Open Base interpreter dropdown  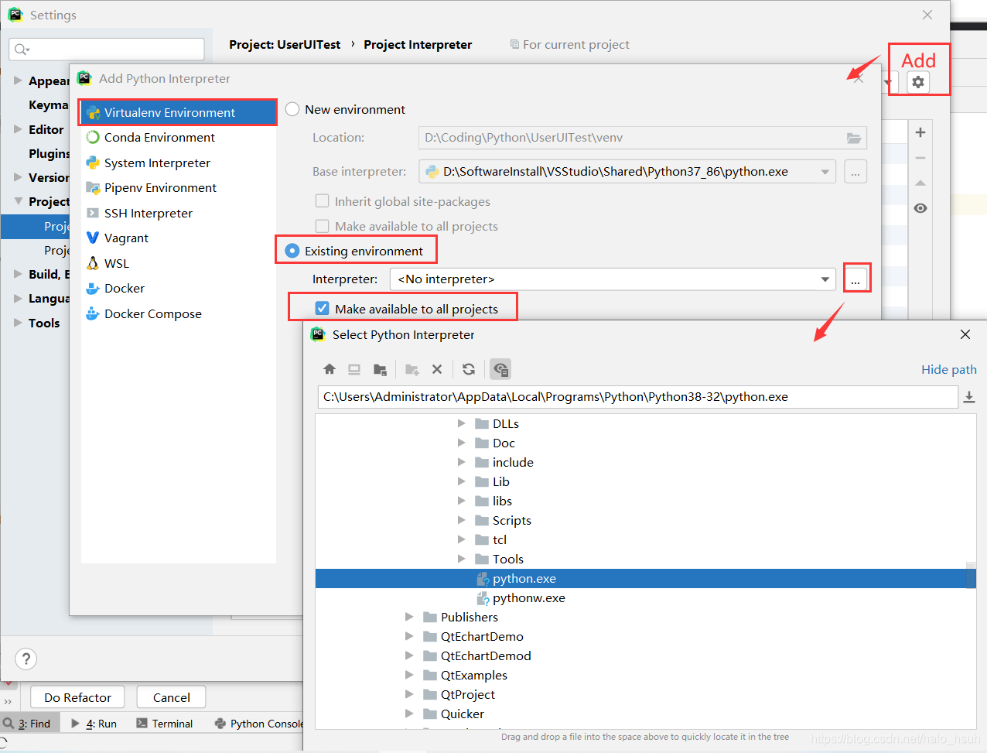[x=825, y=172]
